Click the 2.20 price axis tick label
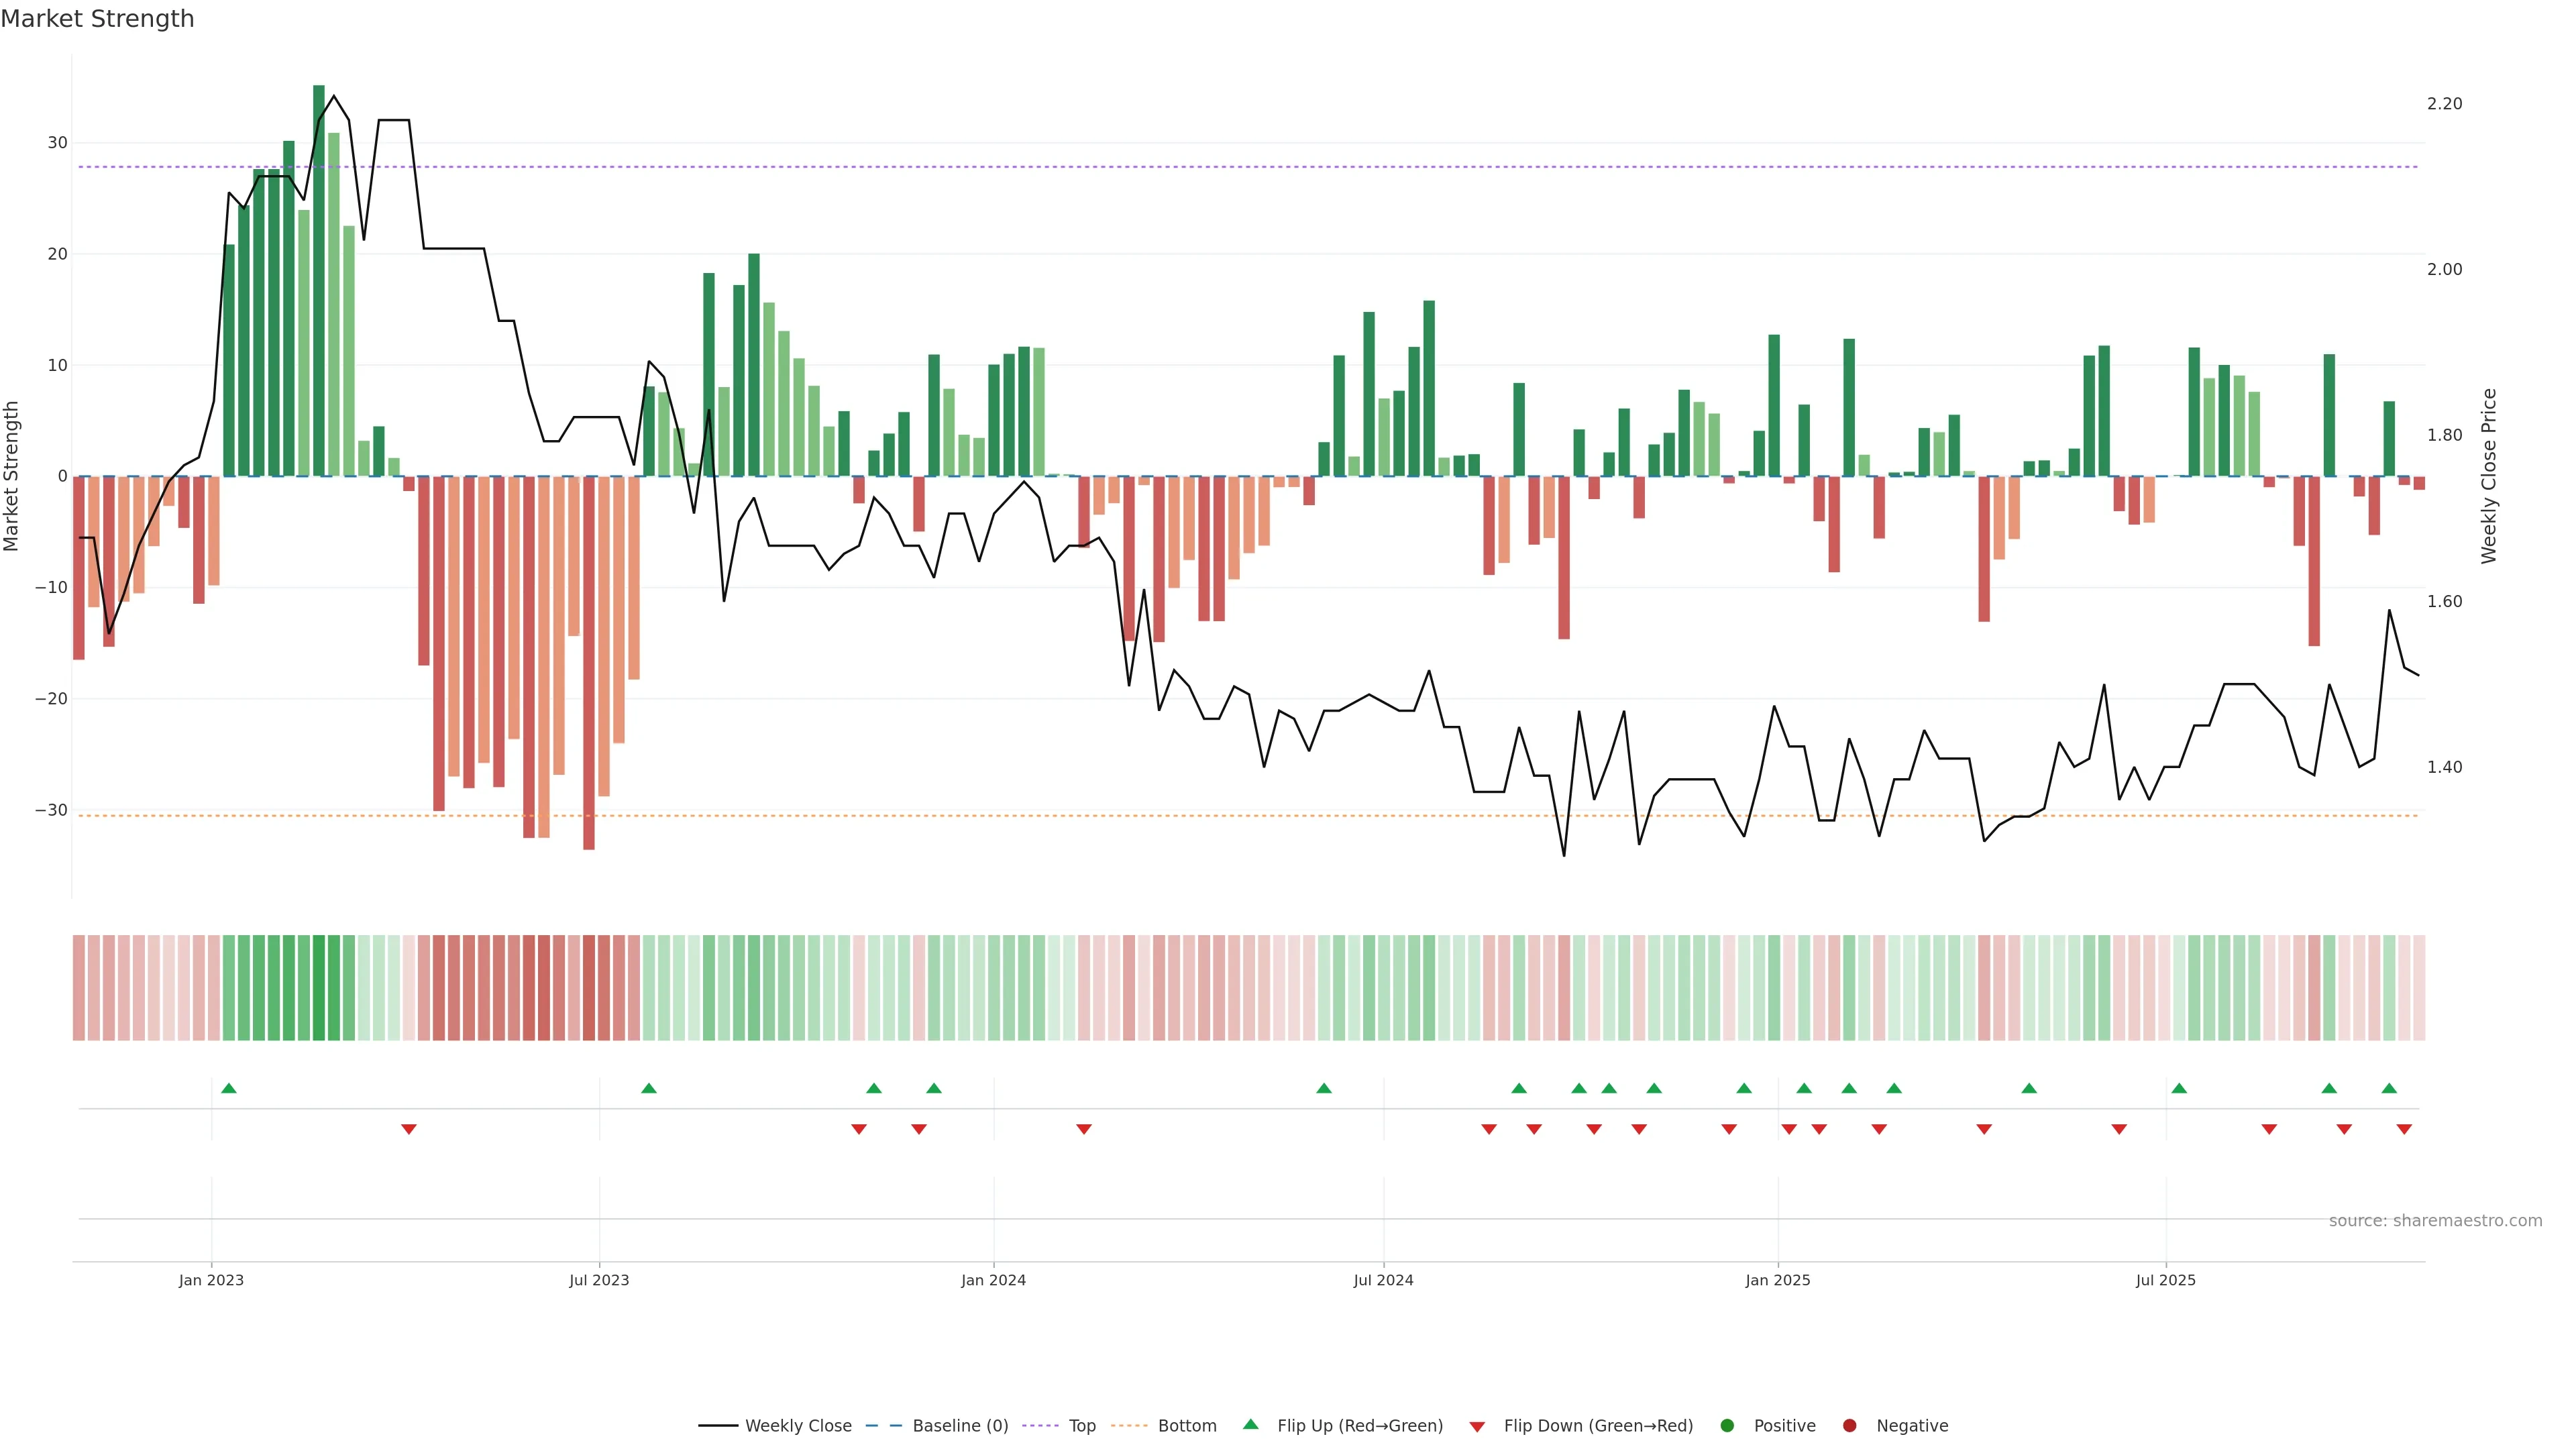 point(2444,104)
